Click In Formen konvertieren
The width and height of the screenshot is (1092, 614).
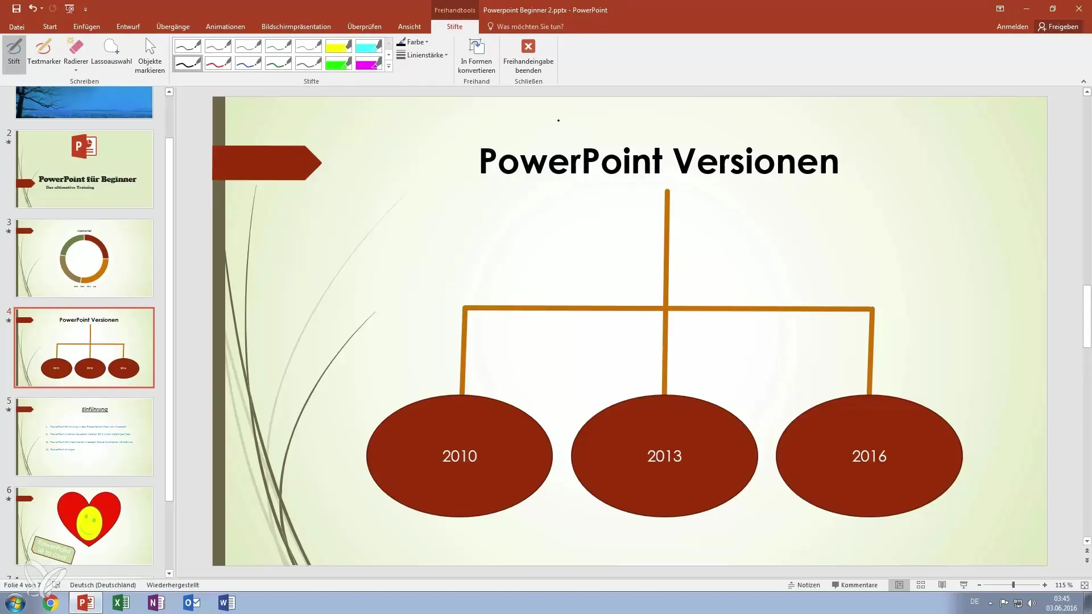[x=477, y=55]
